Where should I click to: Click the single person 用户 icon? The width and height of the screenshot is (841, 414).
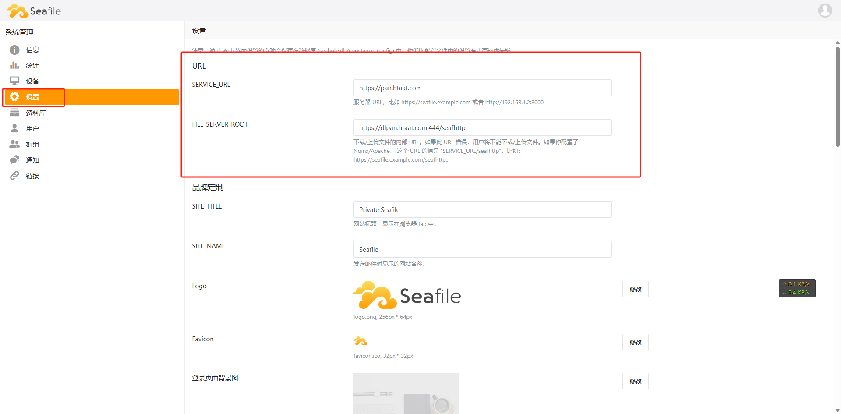(x=14, y=128)
